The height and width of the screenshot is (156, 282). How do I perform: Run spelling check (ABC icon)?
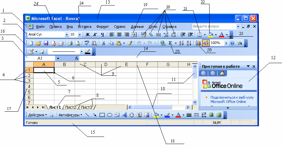click(87, 43)
